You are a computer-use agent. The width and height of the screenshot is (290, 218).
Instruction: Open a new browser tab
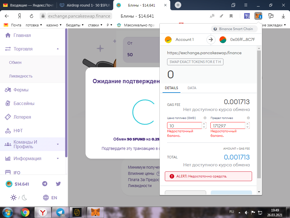[x=178, y=5]
